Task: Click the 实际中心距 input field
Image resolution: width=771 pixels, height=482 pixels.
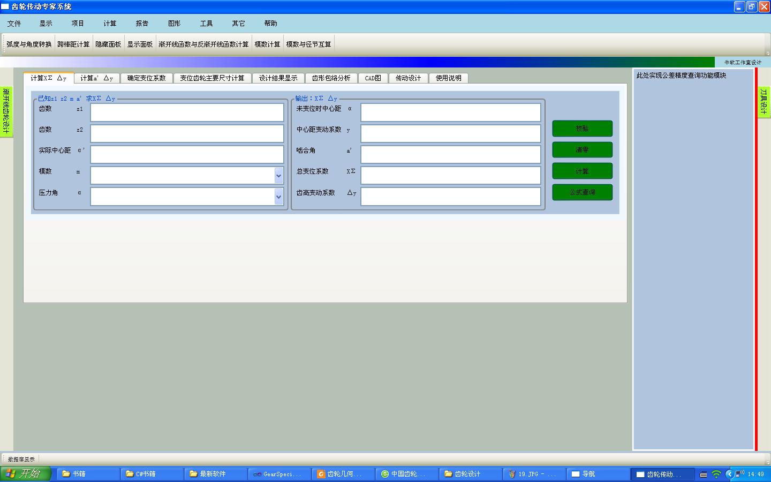Action: tap(187, 154)
